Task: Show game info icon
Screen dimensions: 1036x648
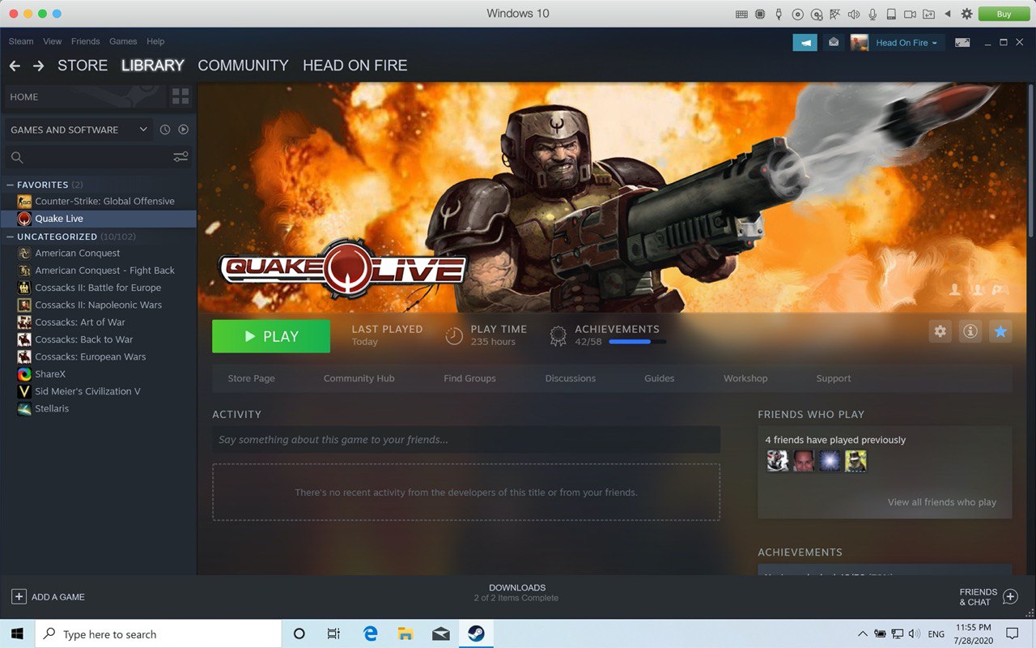Action: click(x=970, y=331)
